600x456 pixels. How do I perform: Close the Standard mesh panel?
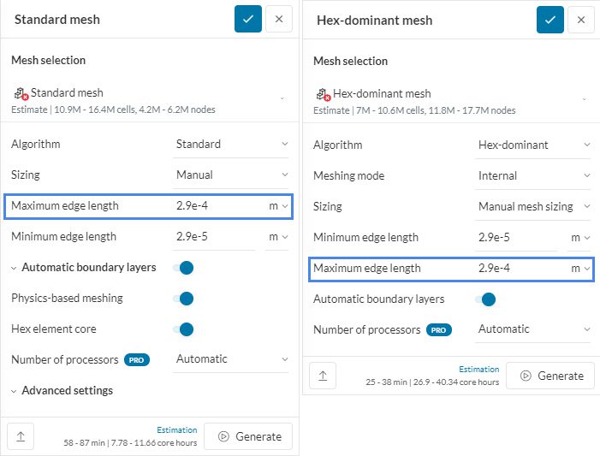click(279, 19)
